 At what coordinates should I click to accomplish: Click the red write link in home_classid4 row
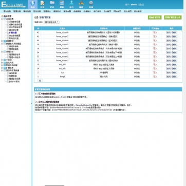pos(155,48)
